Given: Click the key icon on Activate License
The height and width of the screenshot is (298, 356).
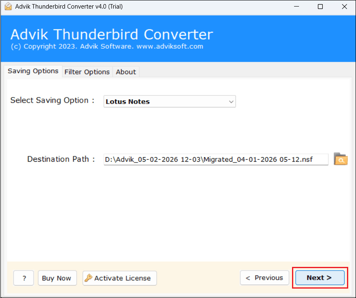Looking at the screenshot, I should click(89, 278).
